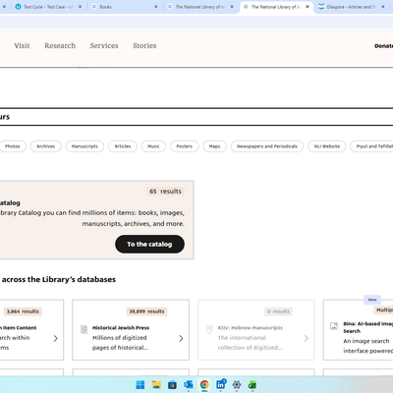Open the Windows Start menu
The image size is (393, 393).
click(x=140, y=385)
